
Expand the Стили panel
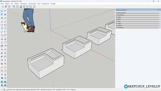pos(138,17)
